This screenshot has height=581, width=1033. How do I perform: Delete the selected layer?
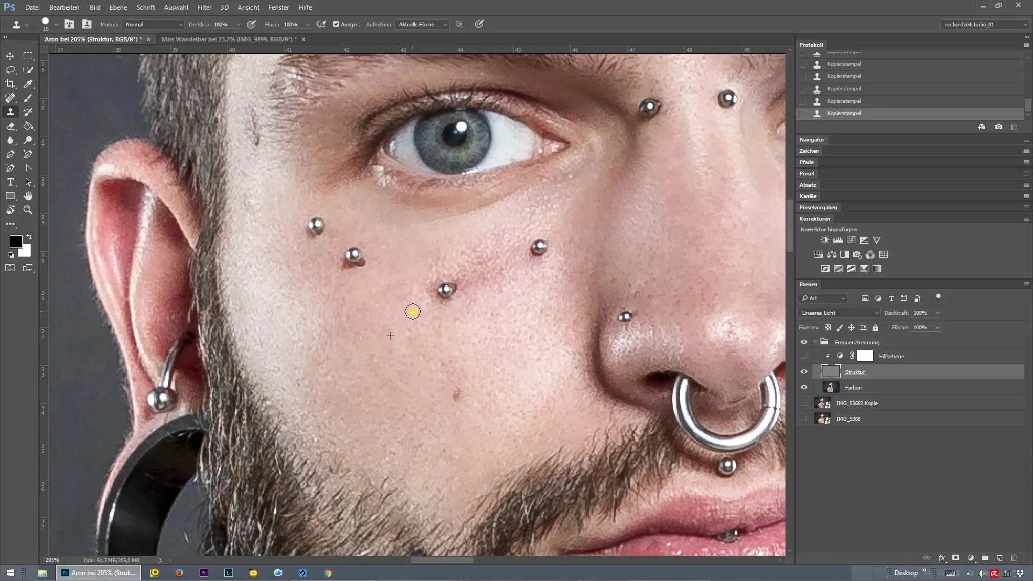pyautogui.click(x=1014, y=558)
